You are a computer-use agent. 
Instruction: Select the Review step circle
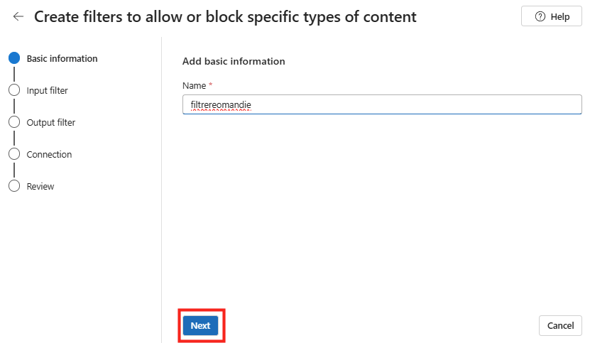point(14,187)
